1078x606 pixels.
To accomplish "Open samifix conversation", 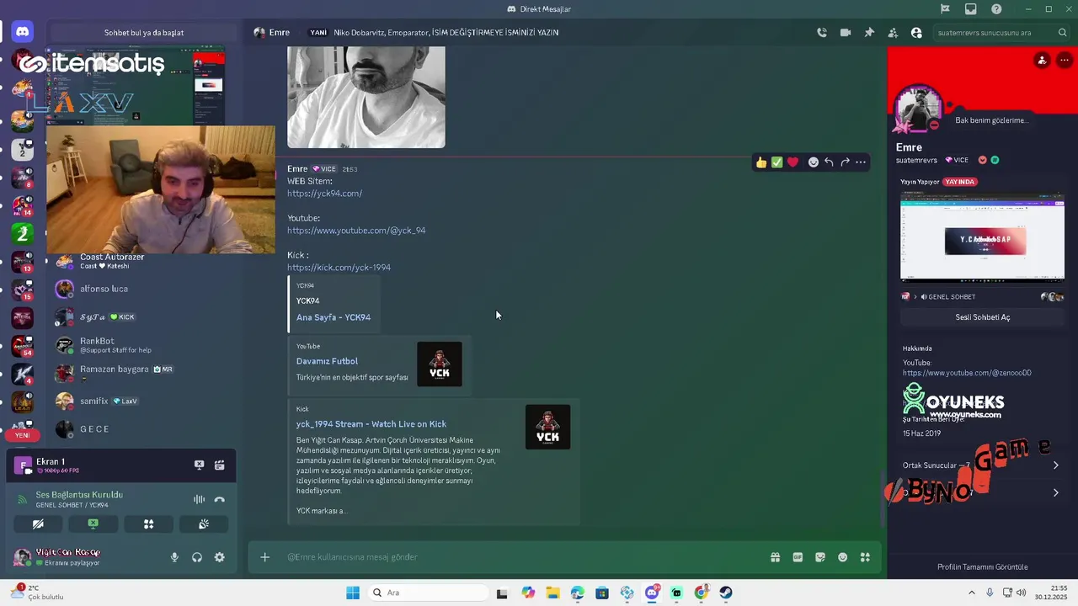I will (x=143, y=401).
